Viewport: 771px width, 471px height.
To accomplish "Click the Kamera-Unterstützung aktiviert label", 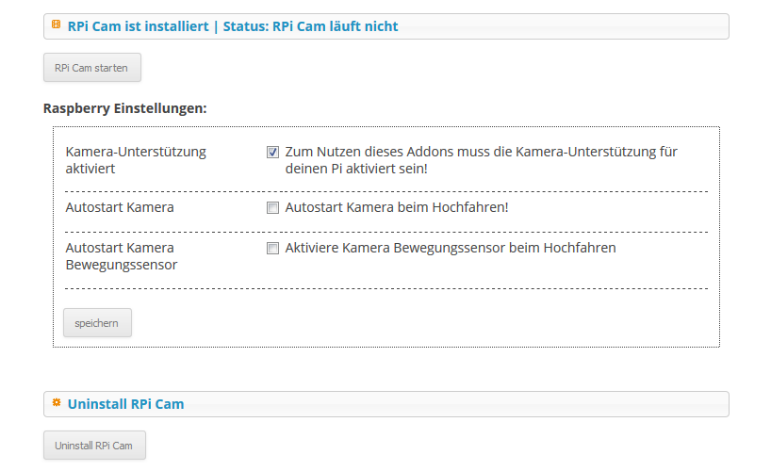I will [136, 160].
